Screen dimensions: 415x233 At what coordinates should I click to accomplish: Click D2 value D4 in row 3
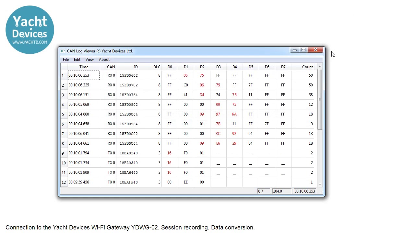[x=202, y=95]
